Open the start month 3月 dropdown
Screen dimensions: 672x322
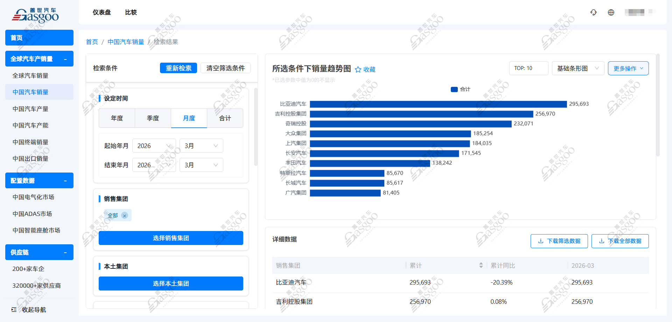click(201, 146)
